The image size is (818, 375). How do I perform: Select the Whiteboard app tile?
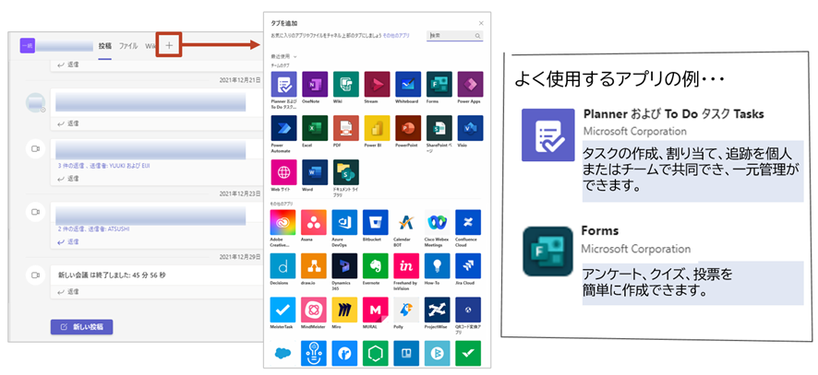pos(408,85)
